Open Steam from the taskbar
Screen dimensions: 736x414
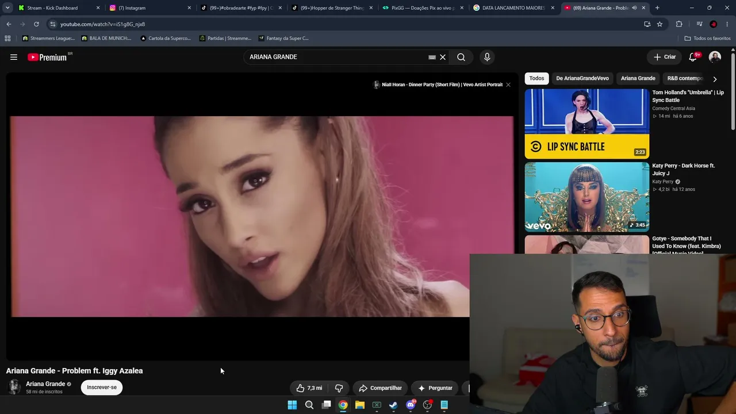pos(393,405)
